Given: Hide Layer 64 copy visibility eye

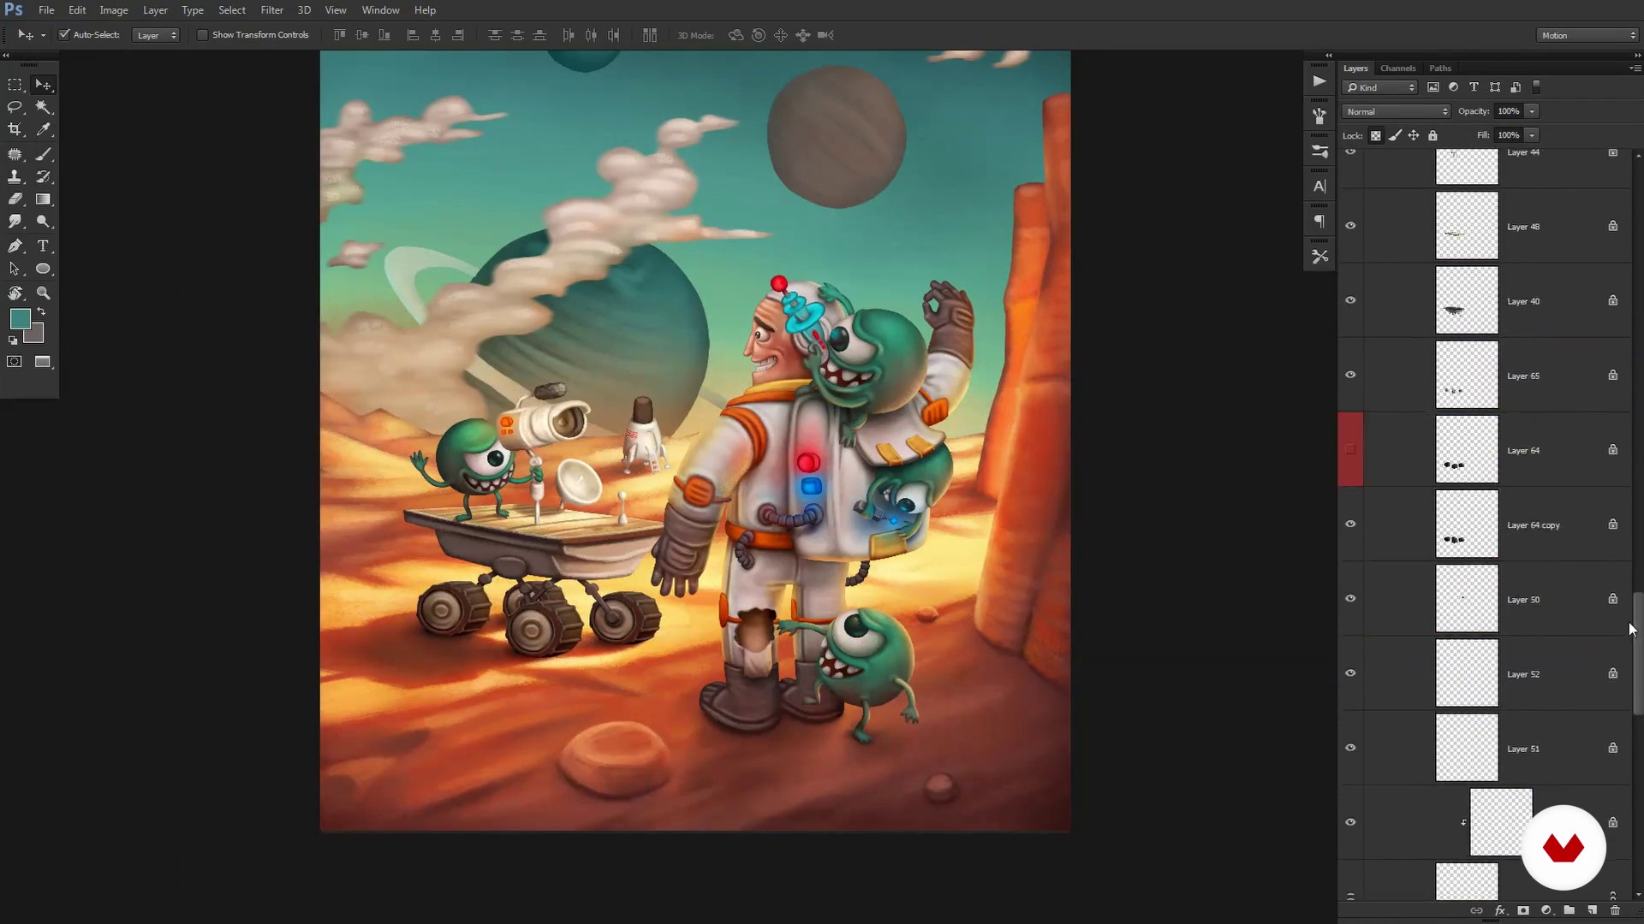Looking at the screenshot, I should [x=1350, y=524].
